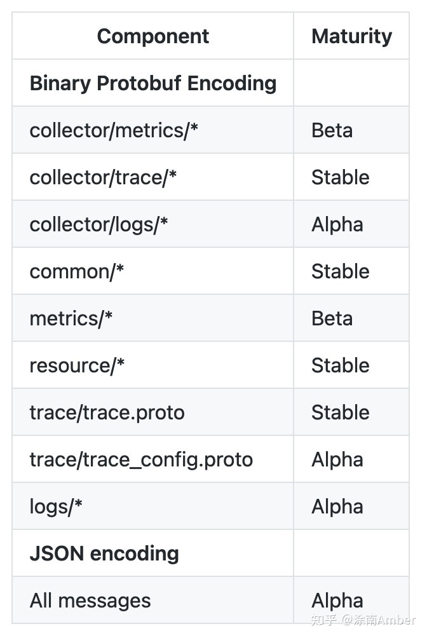The width and height of the screenshot is (427, 638).
Task: Select Stable maturity in resource/* row
Action: [x=340, y=365]
